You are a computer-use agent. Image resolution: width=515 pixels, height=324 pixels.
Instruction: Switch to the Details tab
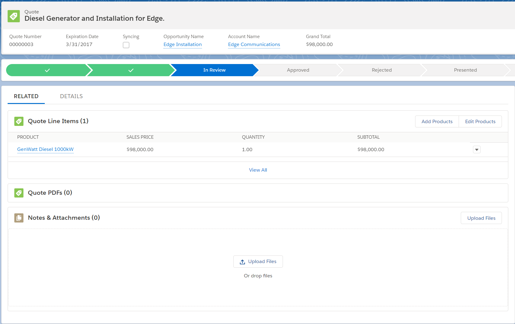click(71, 96)
